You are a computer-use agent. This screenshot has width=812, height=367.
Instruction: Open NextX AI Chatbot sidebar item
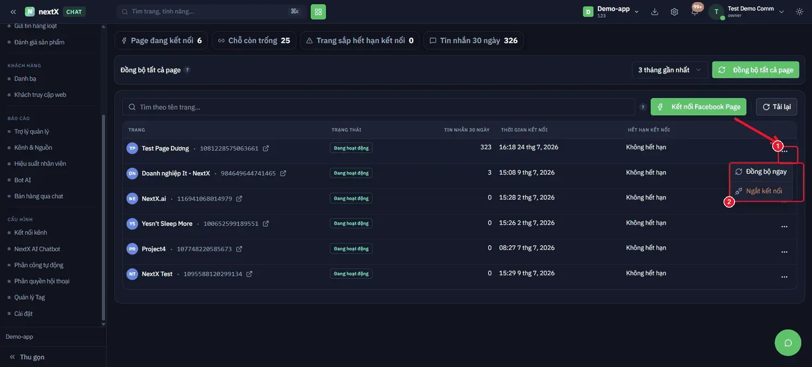(x=37, y=248)
